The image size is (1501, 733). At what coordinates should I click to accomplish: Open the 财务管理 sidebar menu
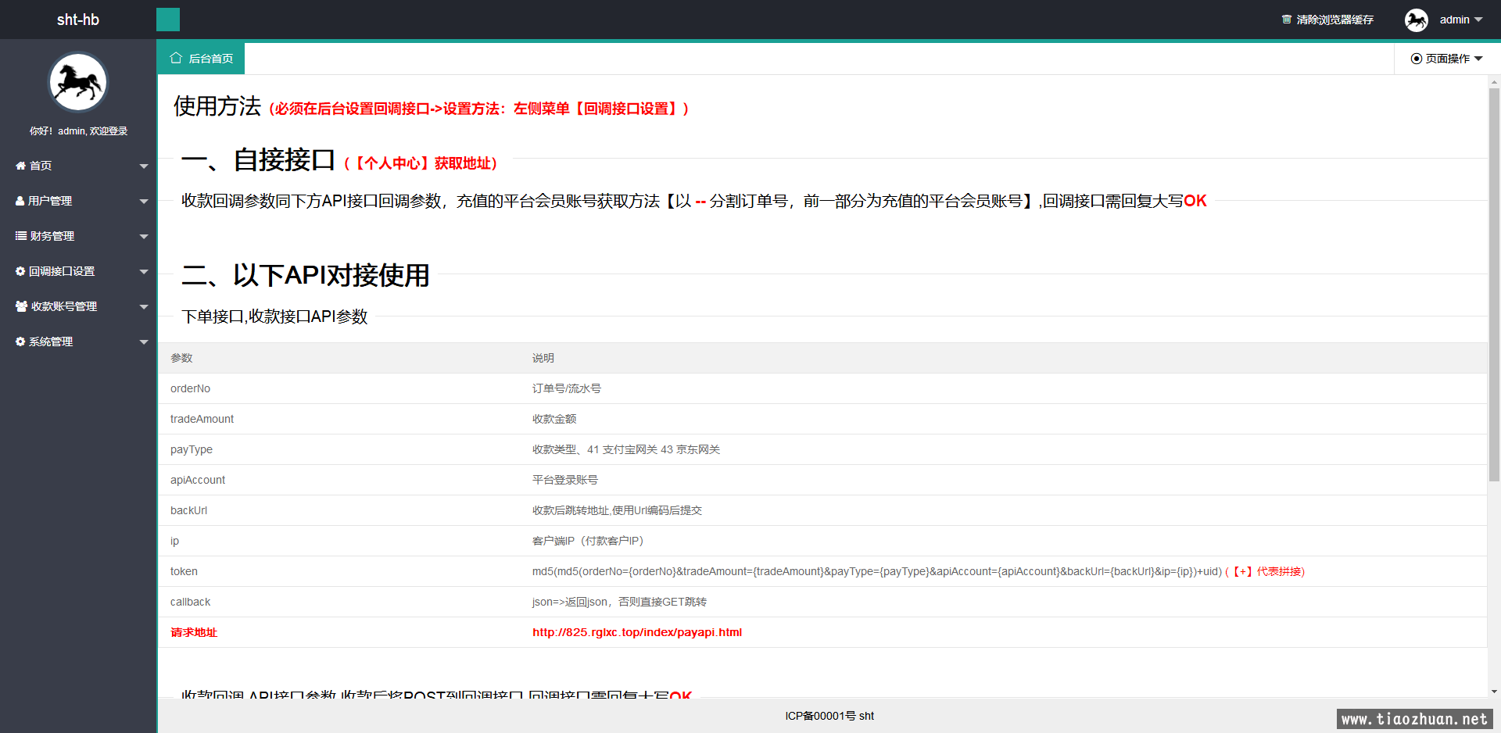(x=78, y=236)
